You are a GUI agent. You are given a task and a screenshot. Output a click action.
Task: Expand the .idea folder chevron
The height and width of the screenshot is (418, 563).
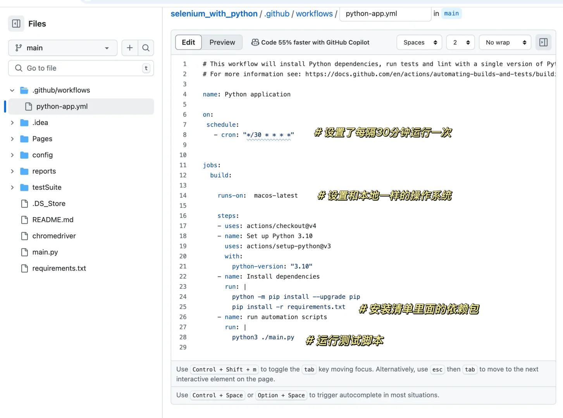coord(12,123)
